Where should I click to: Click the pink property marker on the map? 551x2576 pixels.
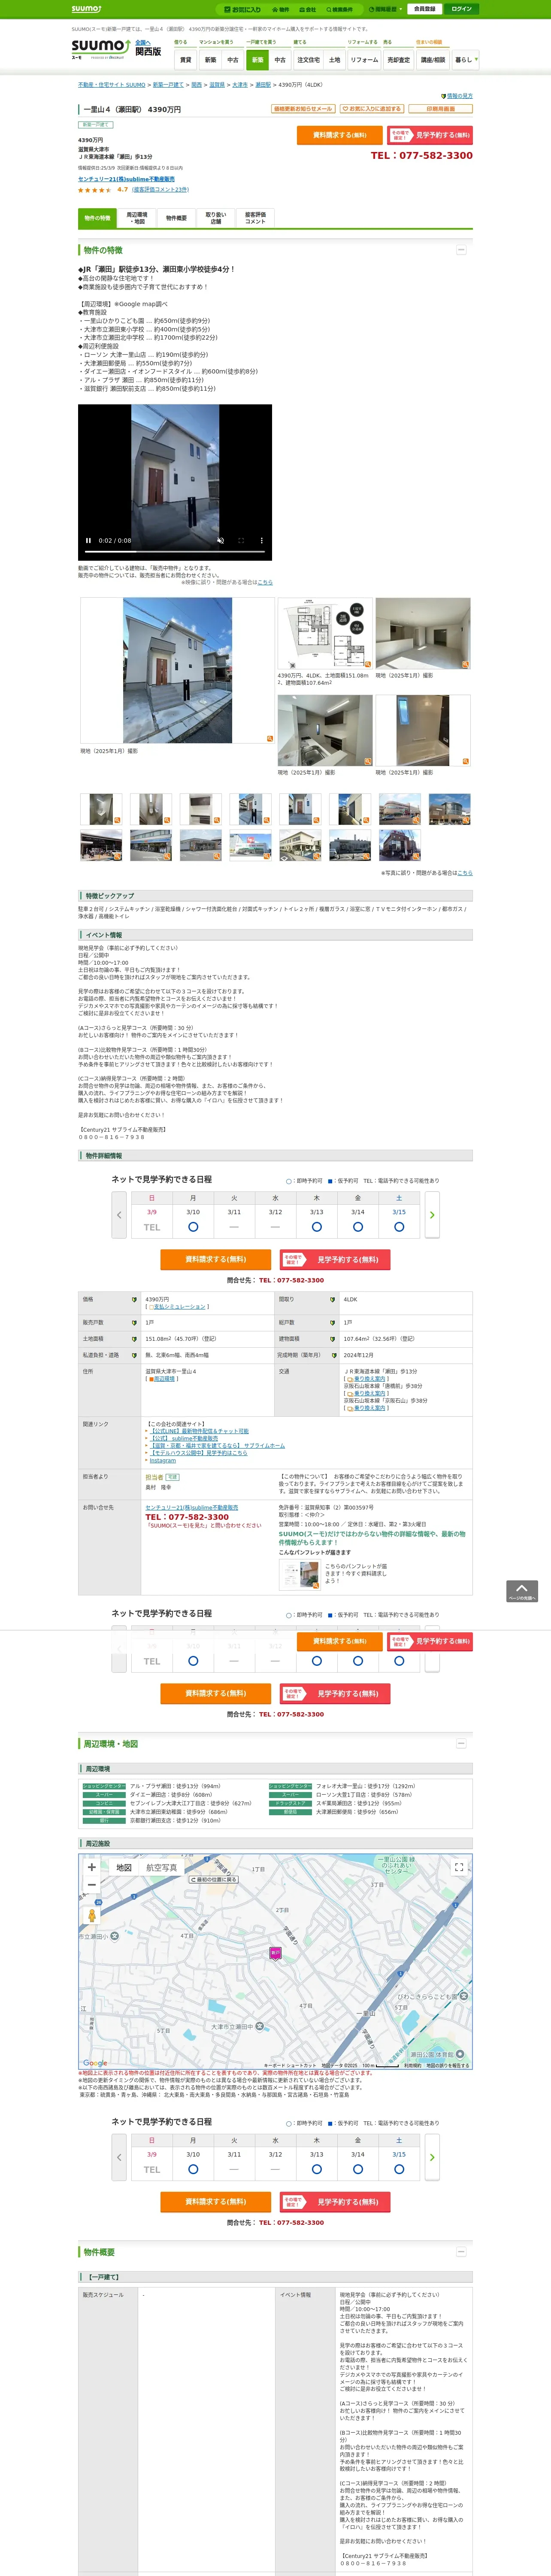coord(275,1953)
